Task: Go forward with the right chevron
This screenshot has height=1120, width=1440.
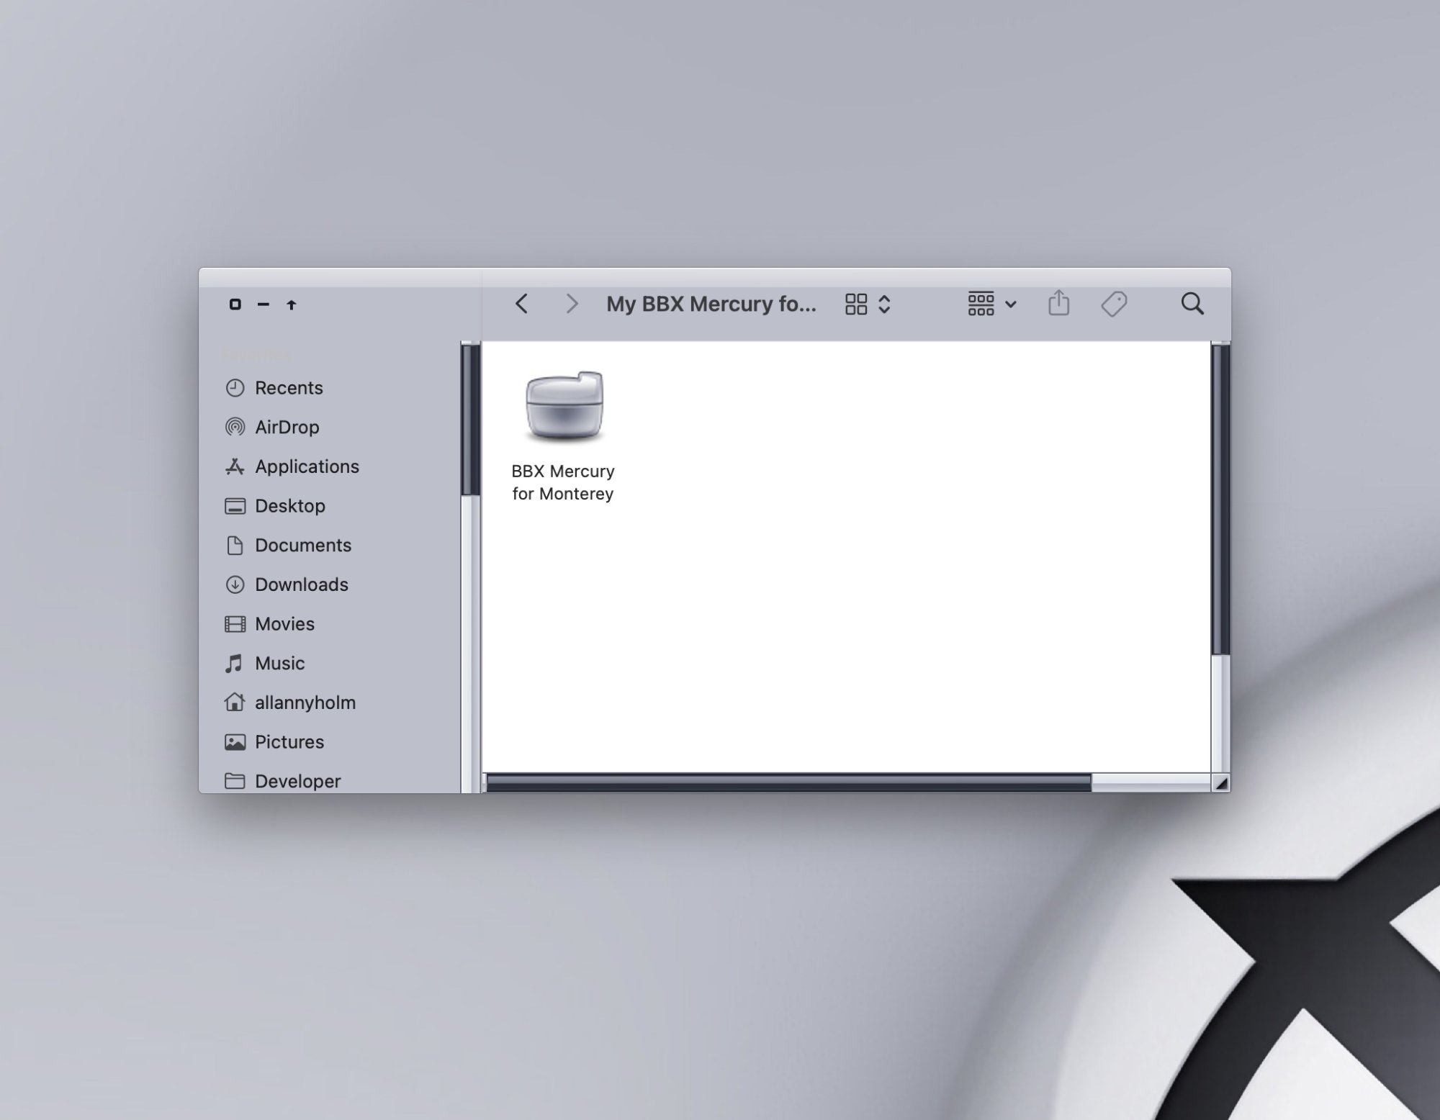Action: pyautogui.click(x=572, y=304)
